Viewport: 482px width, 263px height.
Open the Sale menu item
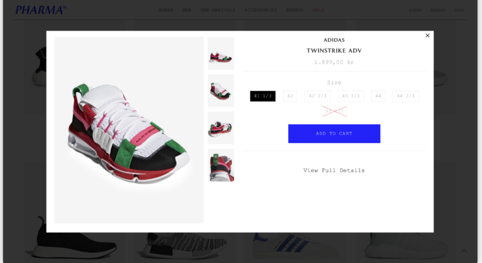tap(318, 10)
